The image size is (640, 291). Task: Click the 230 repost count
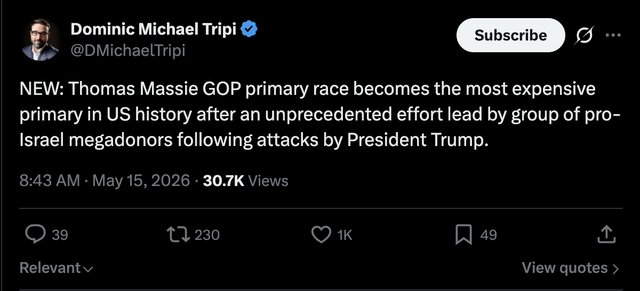207,235
